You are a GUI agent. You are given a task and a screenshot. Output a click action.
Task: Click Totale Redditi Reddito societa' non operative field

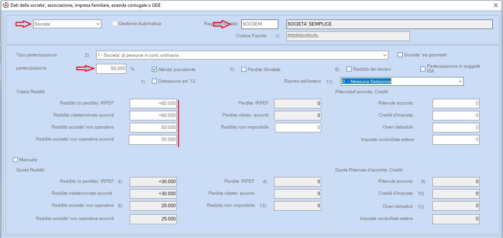point(153,127)
